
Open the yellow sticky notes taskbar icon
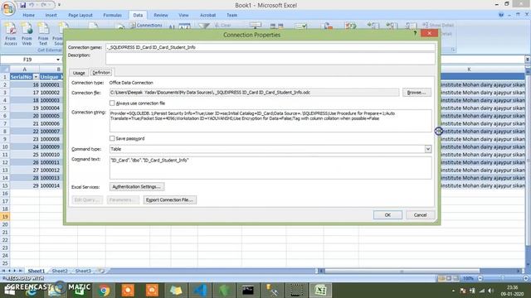pos(176,291)
